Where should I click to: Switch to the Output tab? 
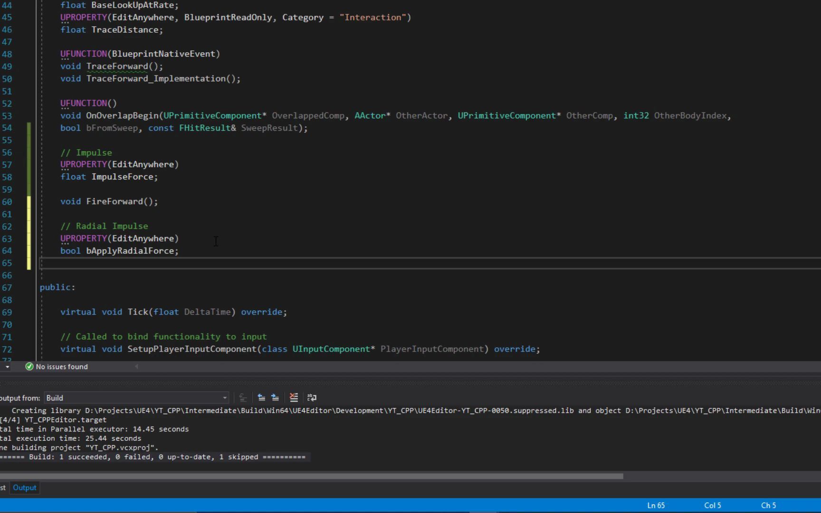[25, 488]
